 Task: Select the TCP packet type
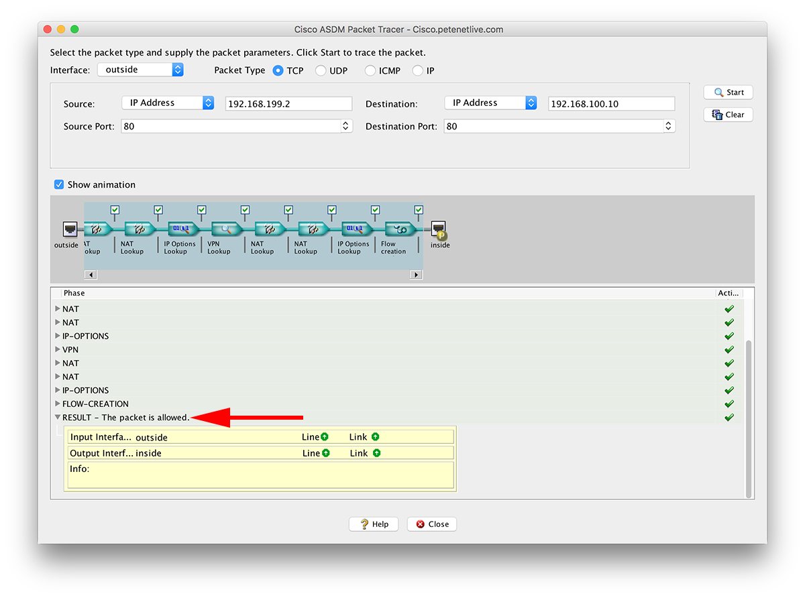[x=278, y=70]
